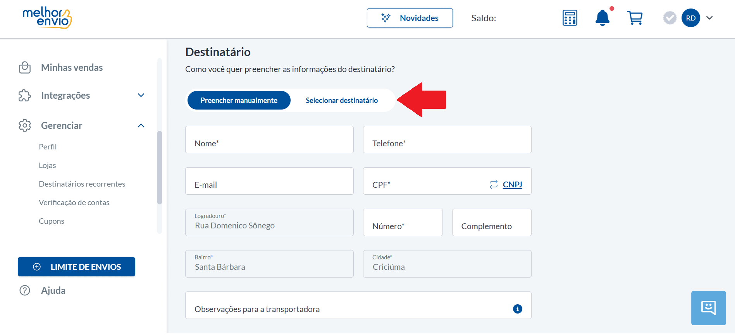Click the RD profile avatar
Viewport: 735px width, 336px height.
click(x=691, y=18)
